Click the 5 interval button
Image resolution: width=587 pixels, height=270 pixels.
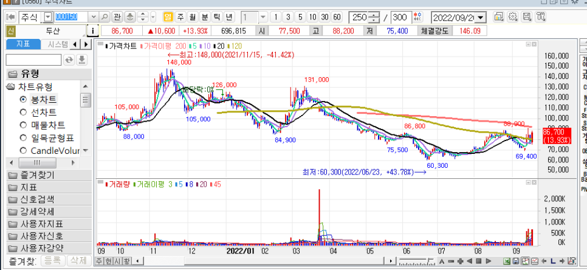(301, 17)
